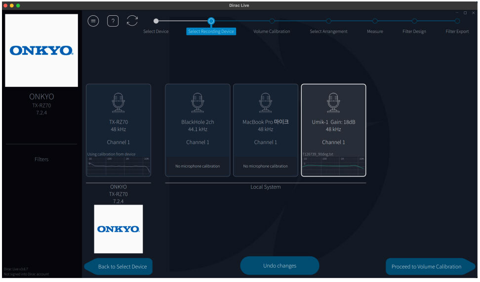Click Not signed into Dirac account text
Image resolution: width=480 pixels, height=282 pixels.
[x=26, y=274]
